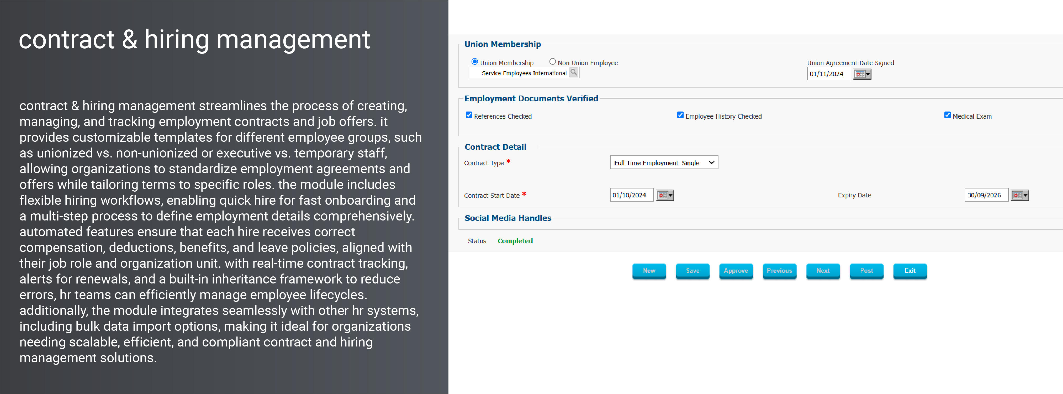Image resolution: width=1063 pixels, height=394 pixels.
Task: Click the Contract Detail section heading
Action: click(x=495, y=147)
